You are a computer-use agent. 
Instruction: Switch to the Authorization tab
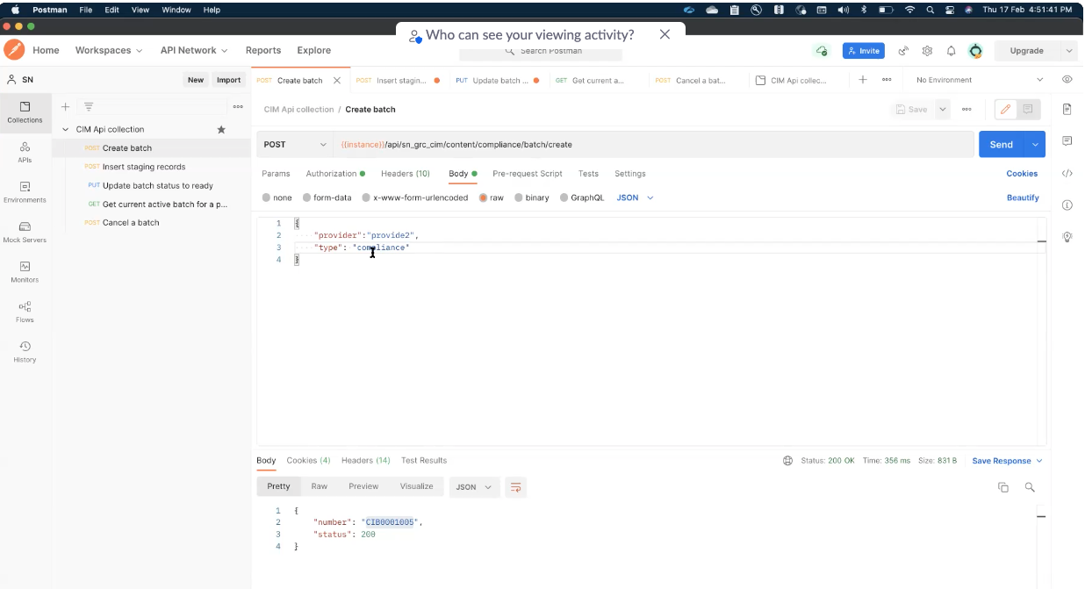pos(335,174)
